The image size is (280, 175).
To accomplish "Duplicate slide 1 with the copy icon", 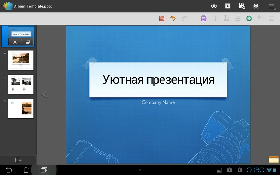I will tap(28, 42).
